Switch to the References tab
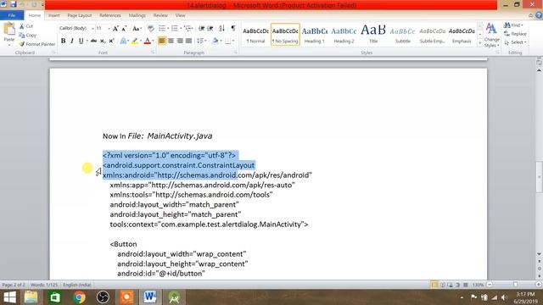Screen dimensions: 543x305 110,15
